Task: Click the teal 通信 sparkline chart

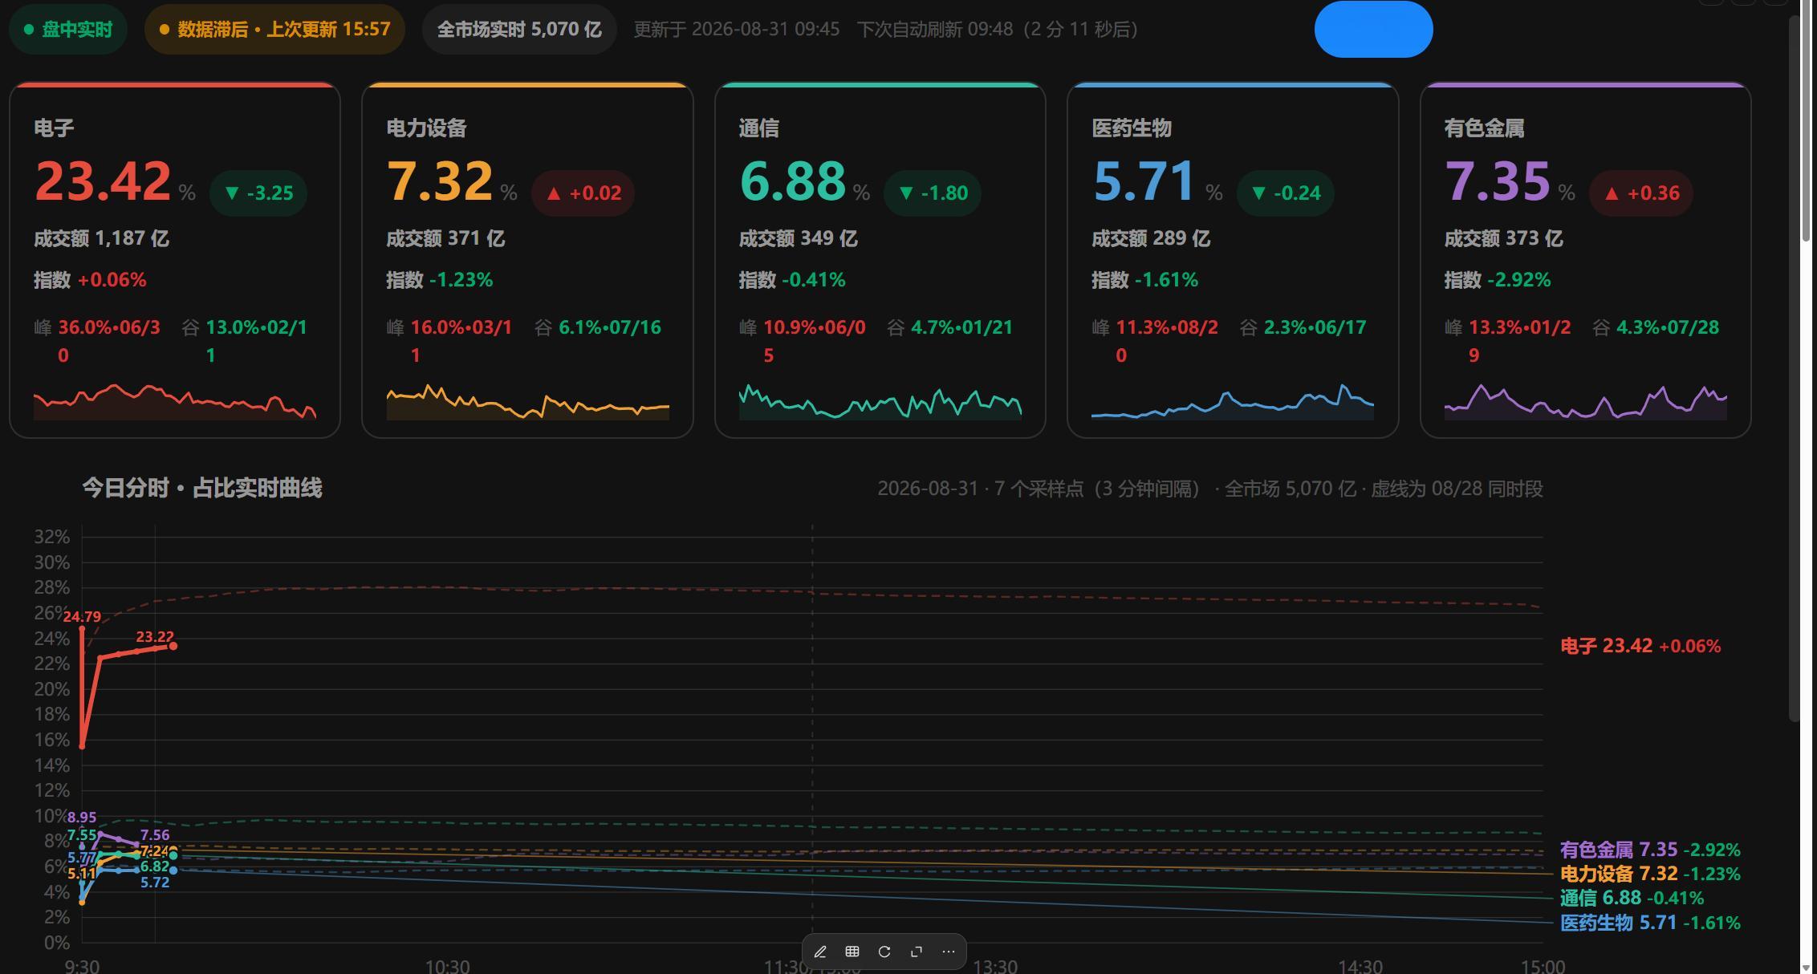Action: [x=880, y=401]
